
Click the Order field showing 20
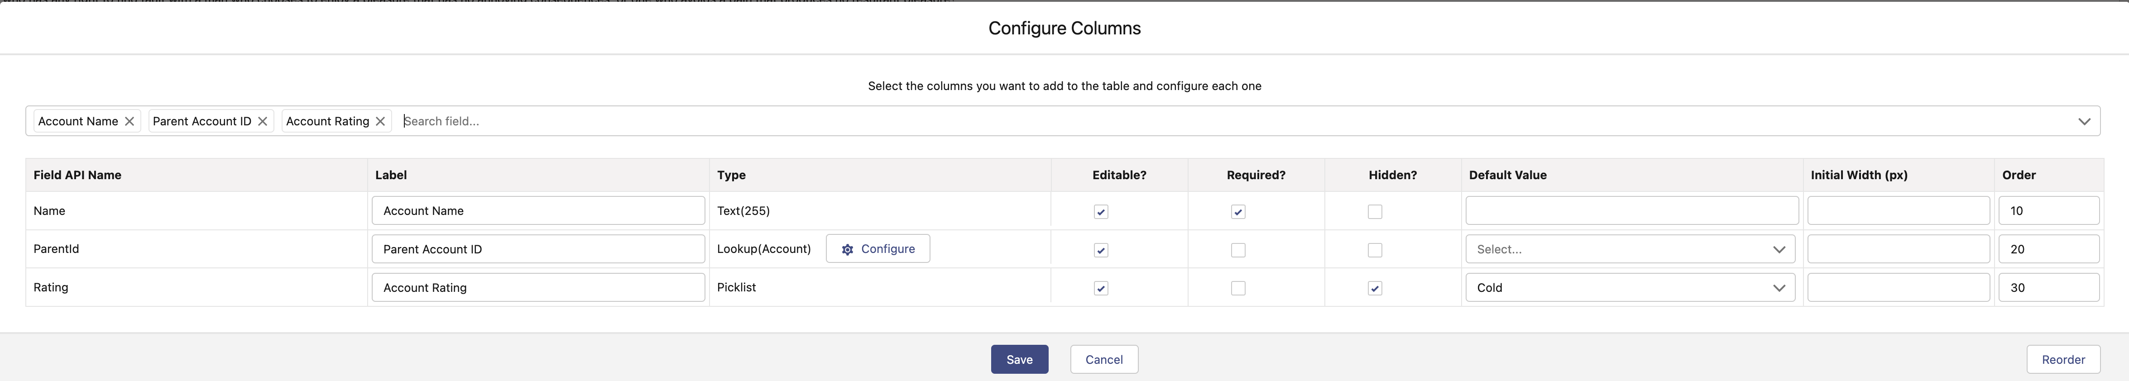[2048, 250]
